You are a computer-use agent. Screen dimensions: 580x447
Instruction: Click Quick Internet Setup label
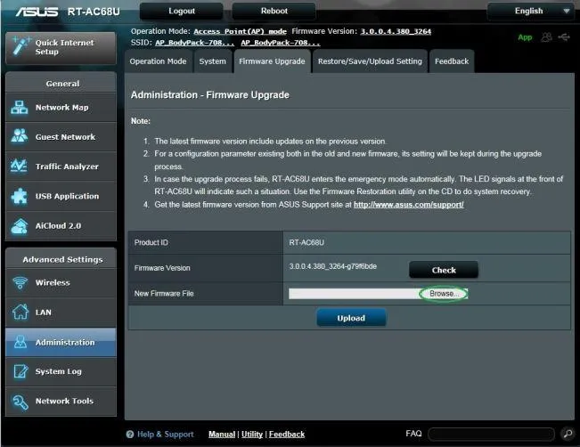coord(64,47)
